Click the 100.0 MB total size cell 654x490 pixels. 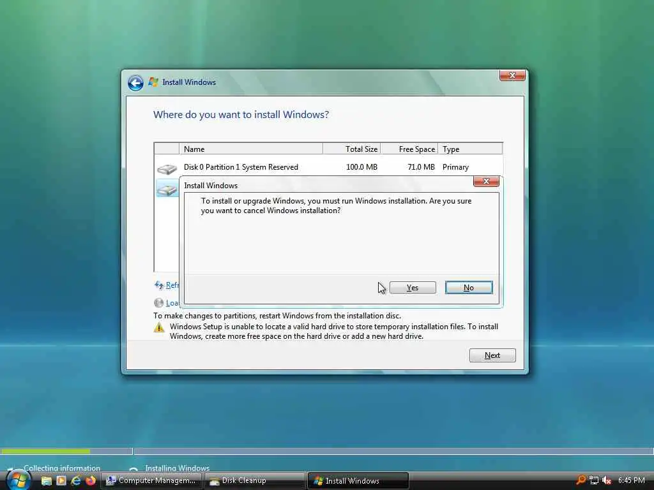(361, 167)
